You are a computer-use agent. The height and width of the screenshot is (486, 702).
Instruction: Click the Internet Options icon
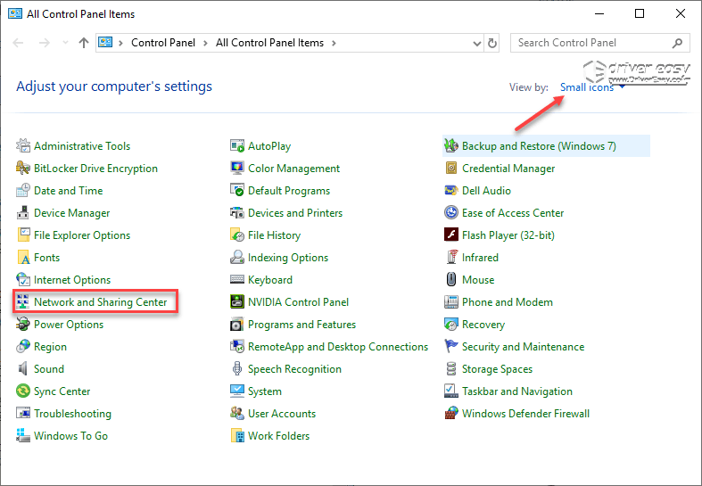[x=23, y=280]
